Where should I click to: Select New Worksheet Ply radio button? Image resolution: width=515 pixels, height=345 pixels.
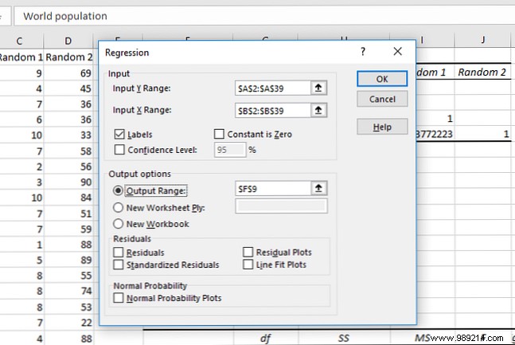tap(118, 207)
